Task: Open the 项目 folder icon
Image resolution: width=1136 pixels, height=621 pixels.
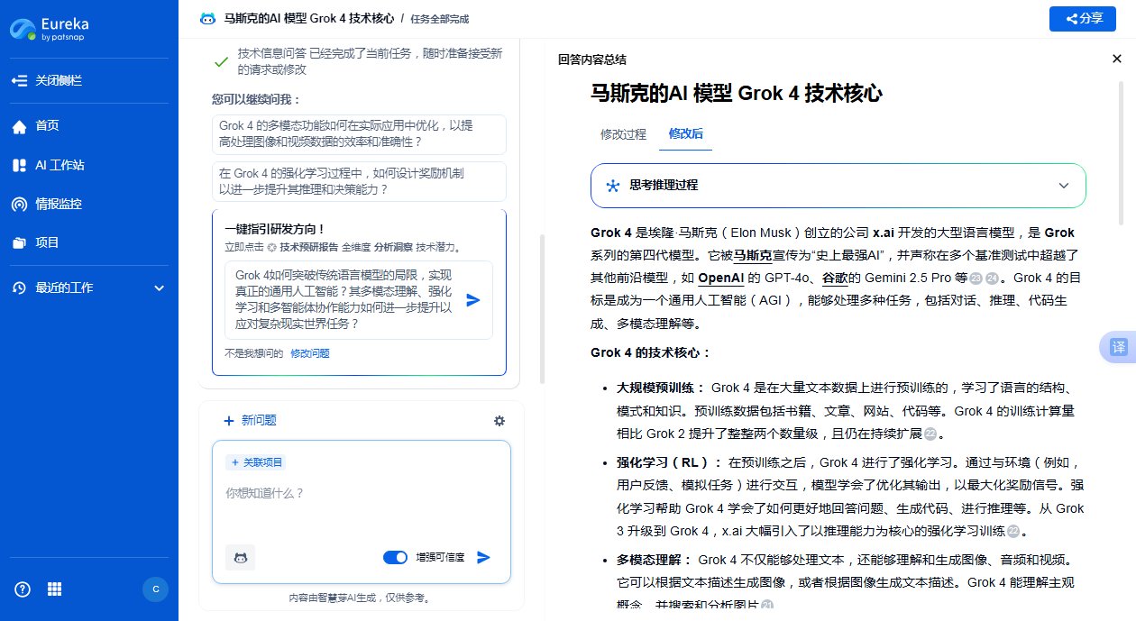Action: click(x=19, y=242)
